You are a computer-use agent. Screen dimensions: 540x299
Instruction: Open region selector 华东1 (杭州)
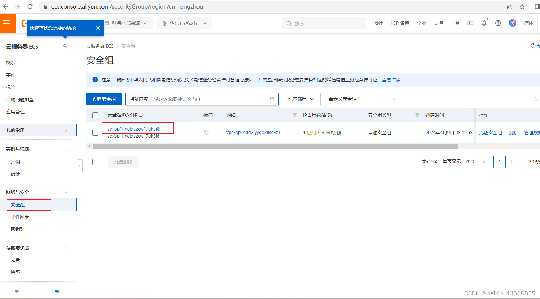[x=185, y=23]
